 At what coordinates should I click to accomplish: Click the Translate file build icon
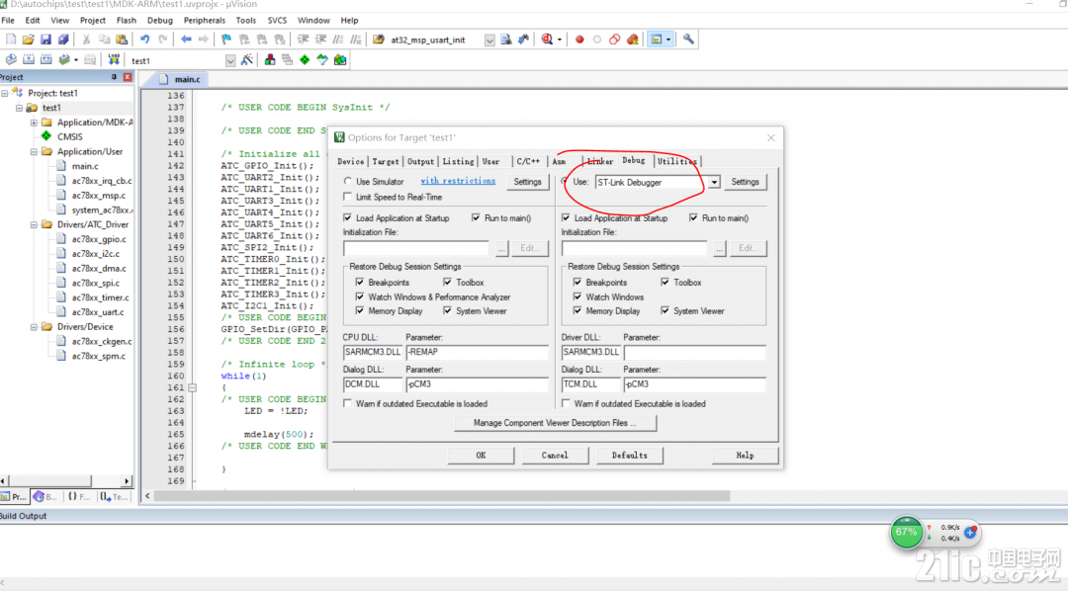click(11, 60)
